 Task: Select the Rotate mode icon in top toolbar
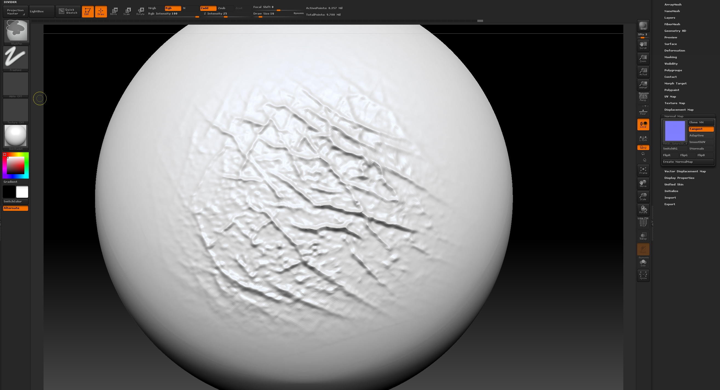[x=140, y=11]
